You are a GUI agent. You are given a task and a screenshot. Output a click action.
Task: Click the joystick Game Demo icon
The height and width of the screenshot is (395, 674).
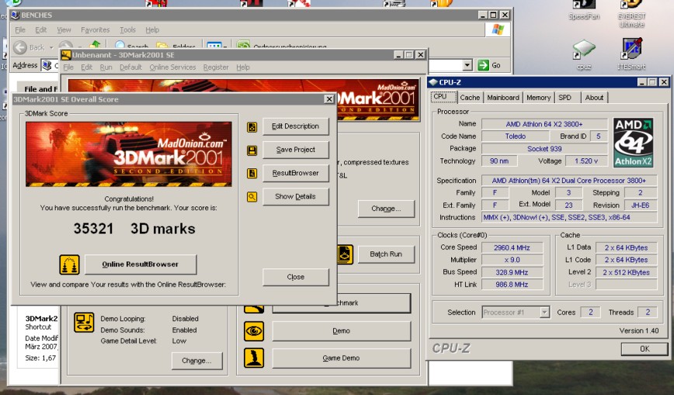[254, 358]
